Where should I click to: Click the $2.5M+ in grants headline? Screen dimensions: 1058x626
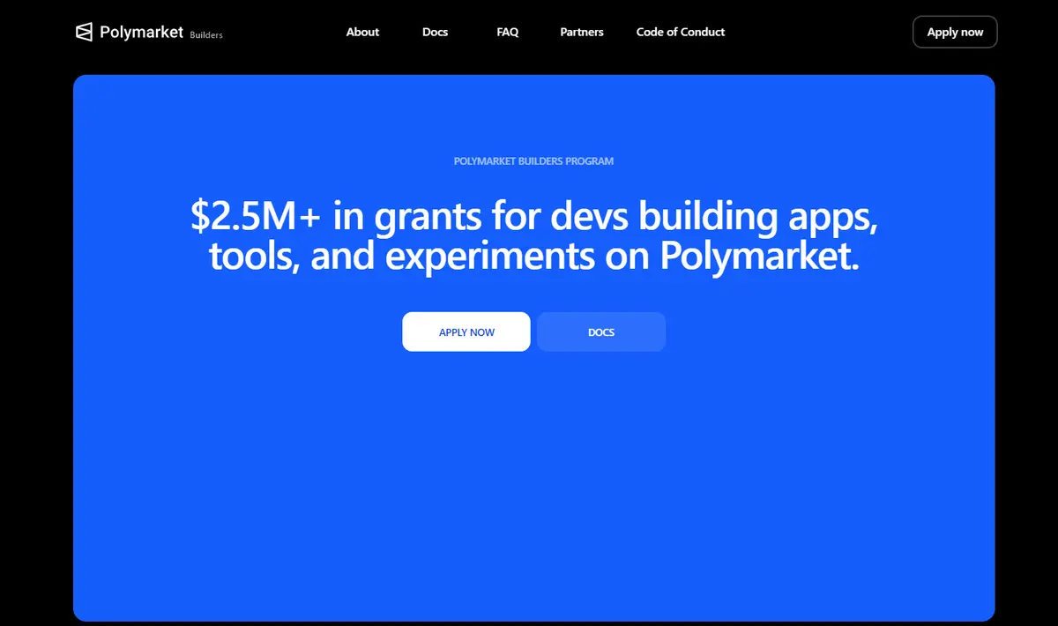pos(534,236)
